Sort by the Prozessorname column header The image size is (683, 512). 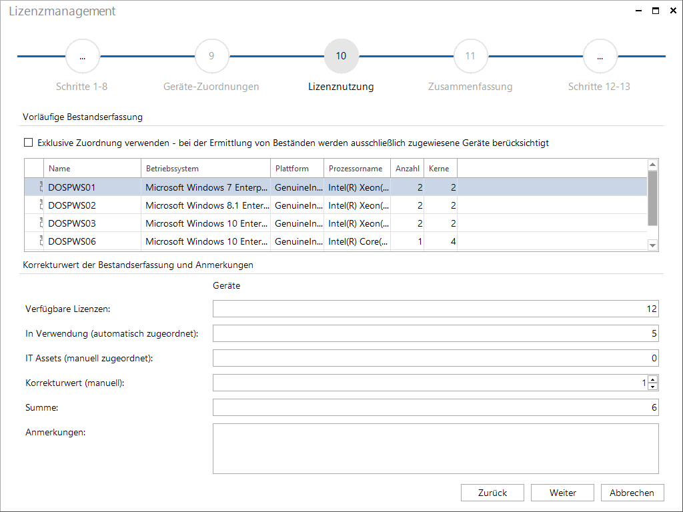click(x=358, y=169)
